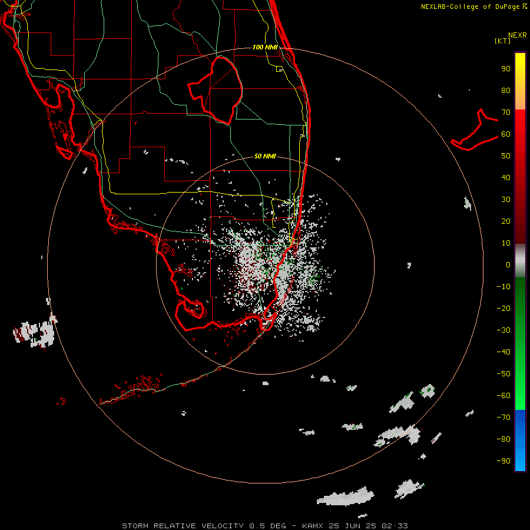This screenshot has width=530, height=530.
Task: Click the 70 value on velocity scale
Action: pyautogui.click(x=506, y=112)
